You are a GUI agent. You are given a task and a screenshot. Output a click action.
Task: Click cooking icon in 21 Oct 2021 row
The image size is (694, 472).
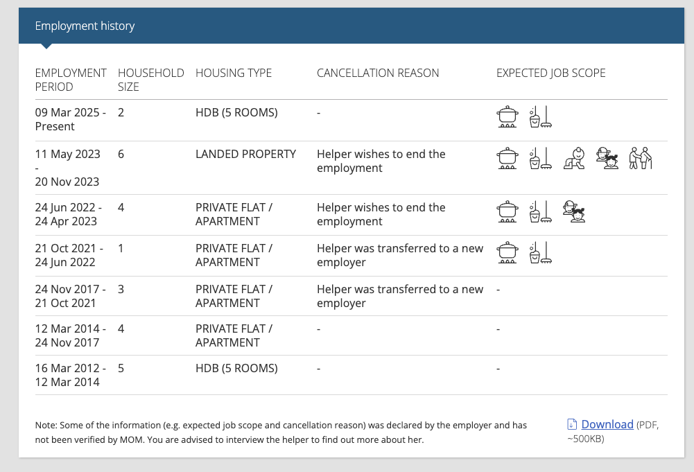[508, 252]
